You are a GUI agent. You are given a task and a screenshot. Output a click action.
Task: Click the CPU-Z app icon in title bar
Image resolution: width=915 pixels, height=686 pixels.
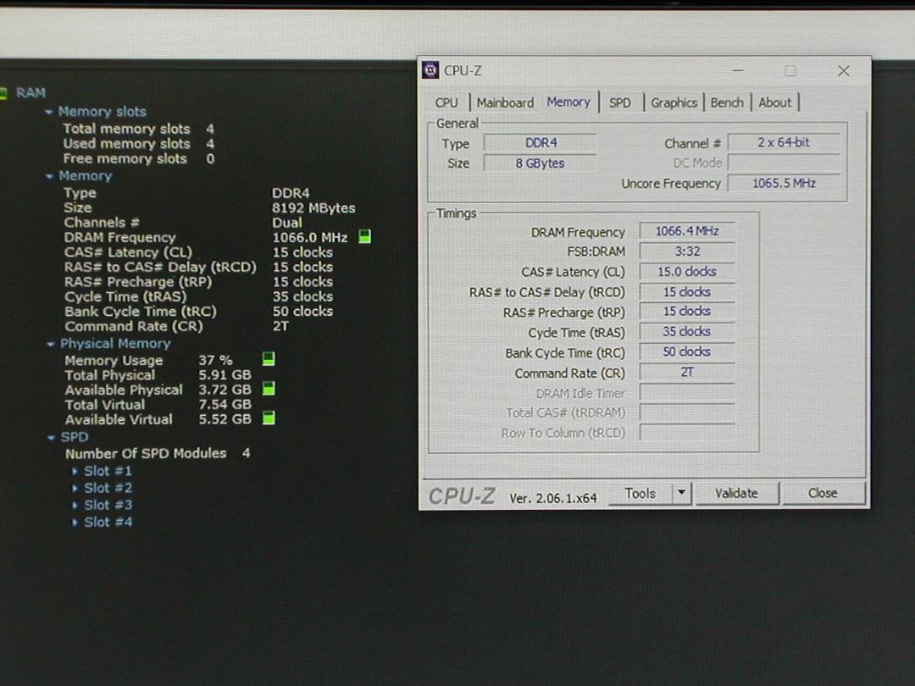coord(430,70)
